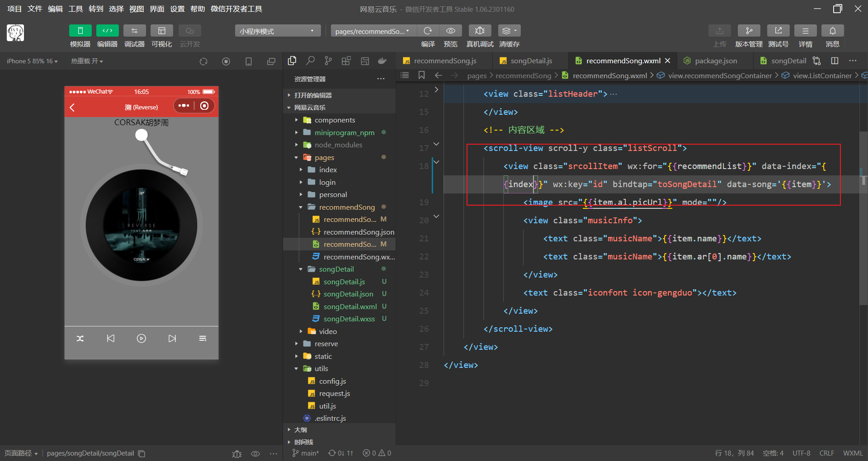Click the UTF-8 encoding status
Image resolution: width=868 pixels, height=461 pixels.
point(801,453)
